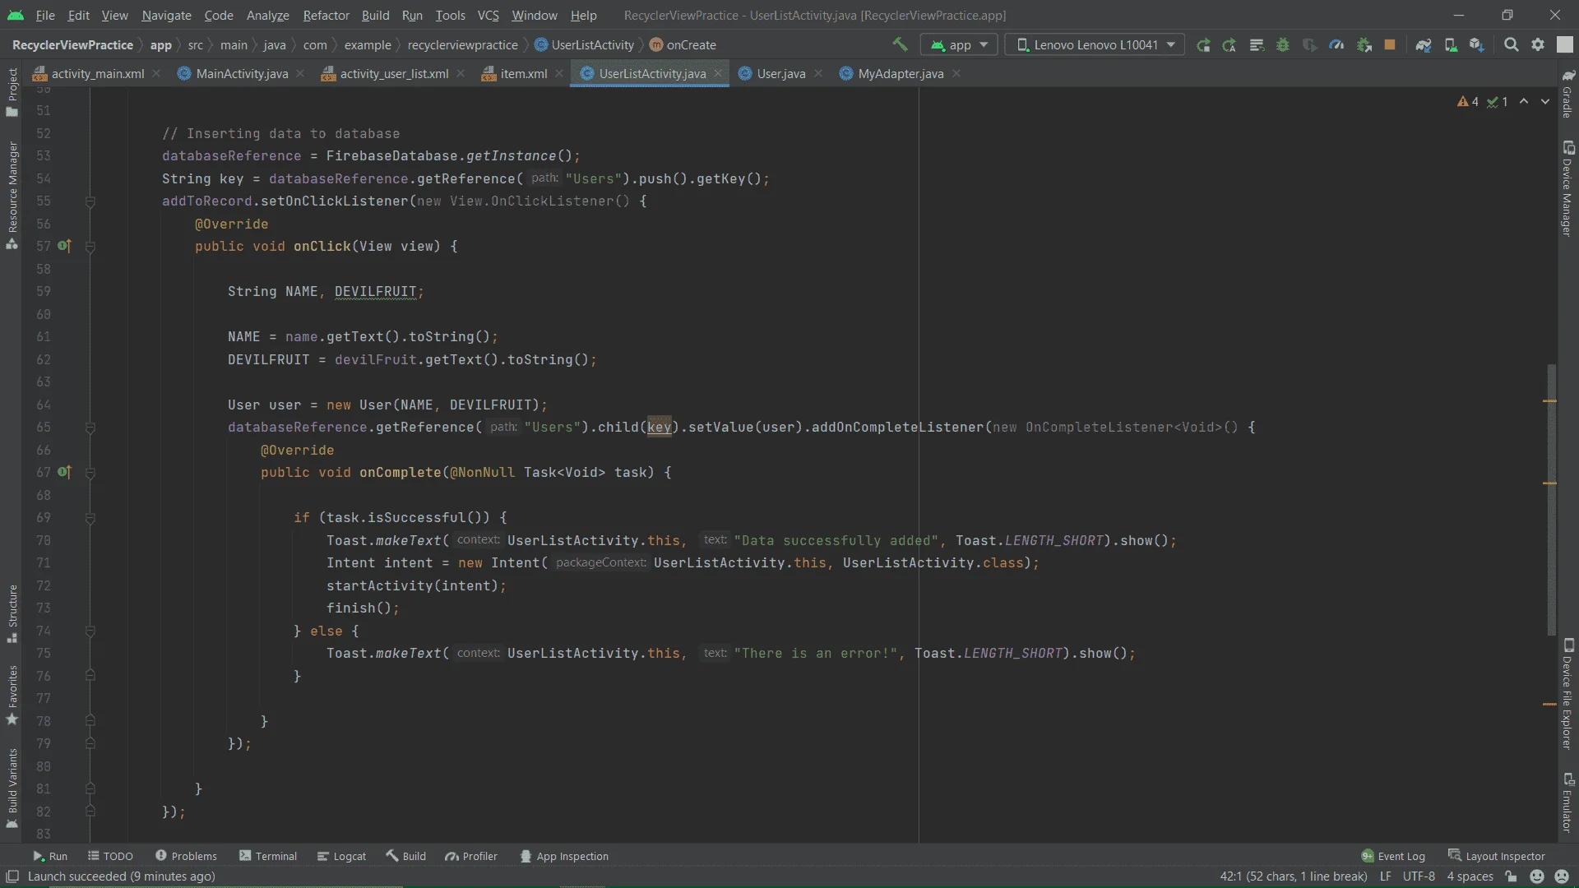Open the File menu
This screenshot has width=1579, height=888.
(45, 15)
